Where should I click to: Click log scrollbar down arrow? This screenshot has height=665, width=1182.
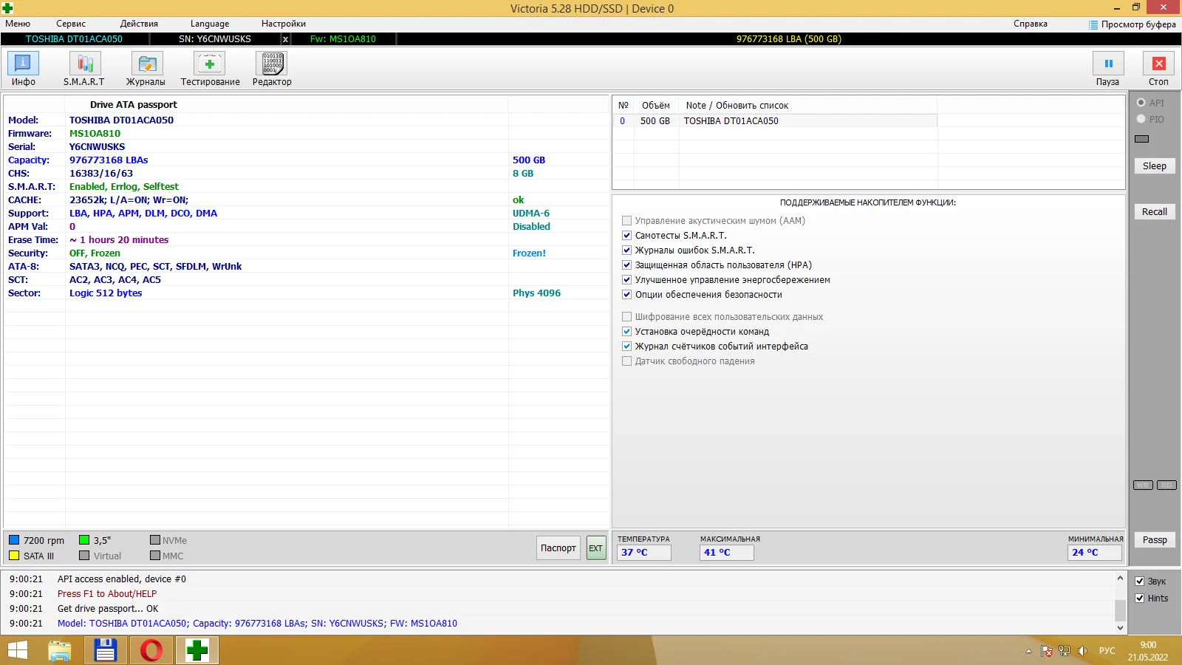click(1120, 627)
